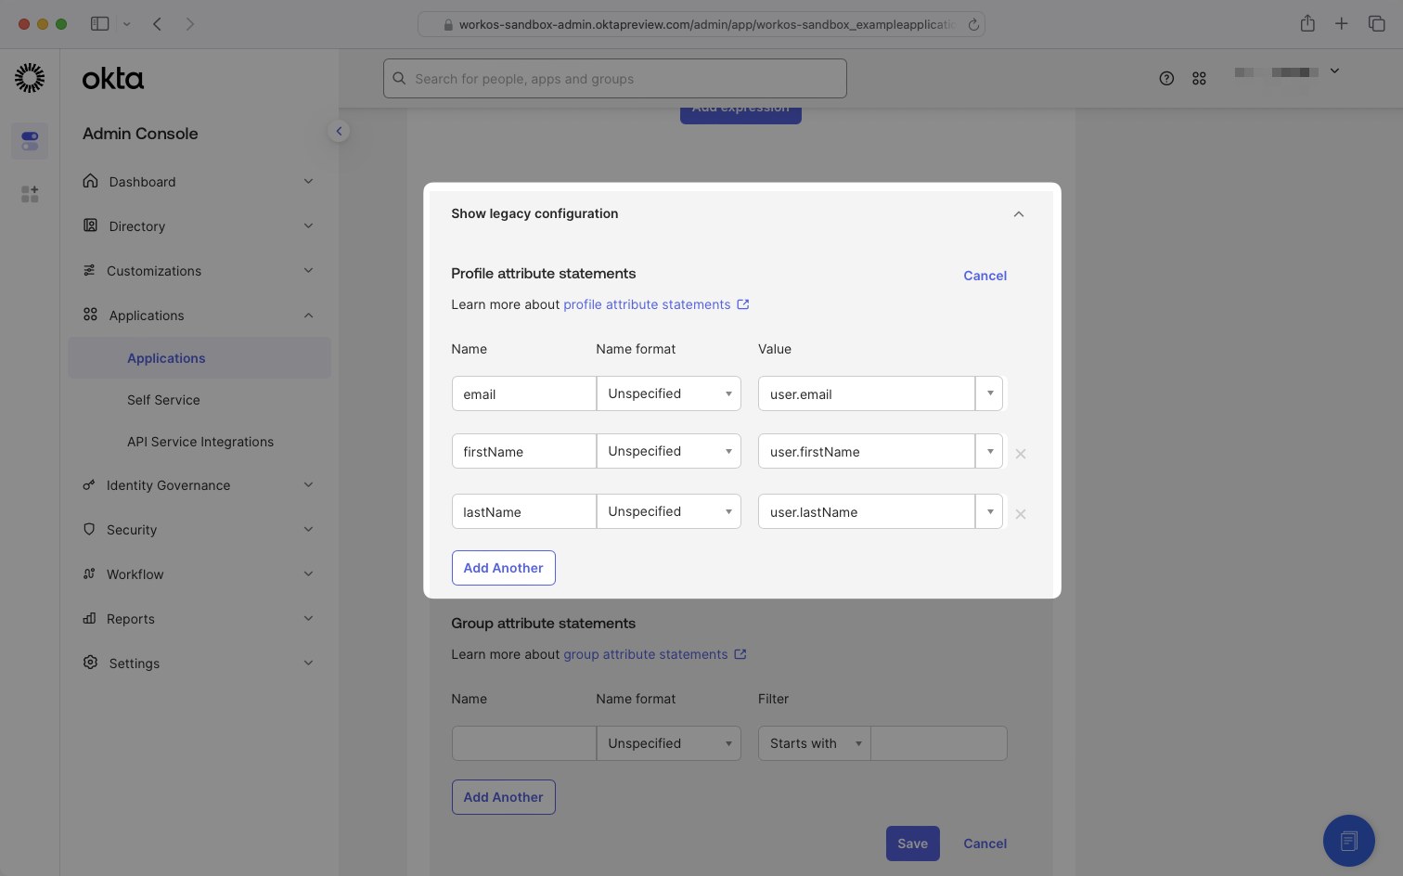Image resolution: width=1403 pixels, height=876 pixels.
Task: Reload the page from the address bar
Action: click(x=973, y=25)
